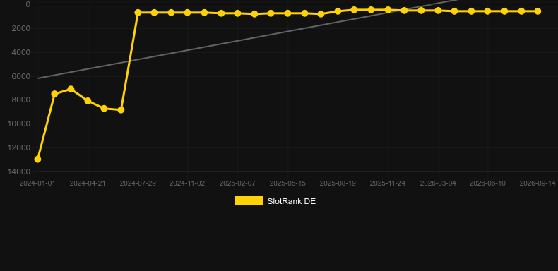Screen dimensions: 558x271
Task: Click the 2026-03-04 x-axis label
Action: 438,183
